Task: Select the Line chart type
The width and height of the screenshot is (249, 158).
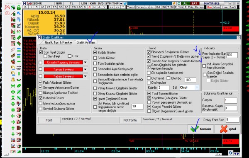Action: 225,7
